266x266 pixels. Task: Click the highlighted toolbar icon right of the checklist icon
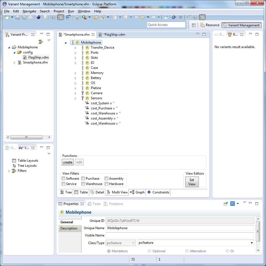pos(60,17)
